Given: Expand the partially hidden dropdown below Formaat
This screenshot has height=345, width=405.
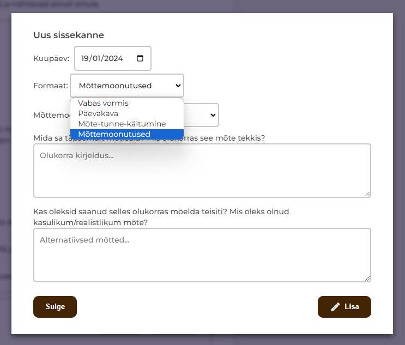Looking at the screenshot, I should click(x=213, y=115).
